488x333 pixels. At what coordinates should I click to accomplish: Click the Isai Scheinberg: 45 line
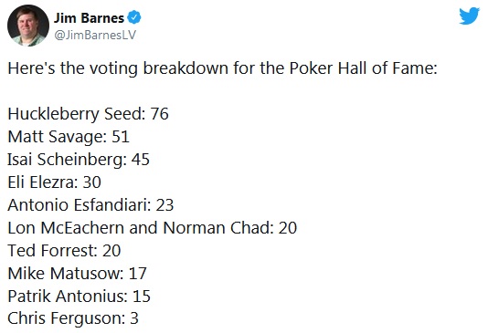pos(79,160)
